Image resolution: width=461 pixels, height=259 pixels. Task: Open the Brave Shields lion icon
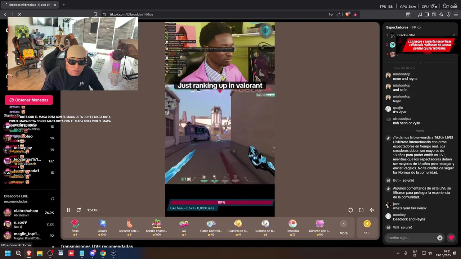(348, 14)
